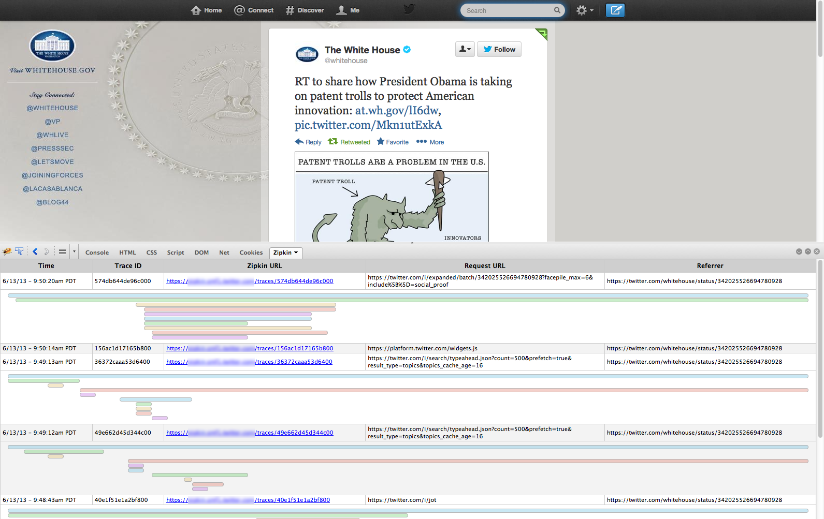Open the More options on the tweet
Image resolution: width=824 pixels, height=519 pixels.
click(x=430, y=142)
